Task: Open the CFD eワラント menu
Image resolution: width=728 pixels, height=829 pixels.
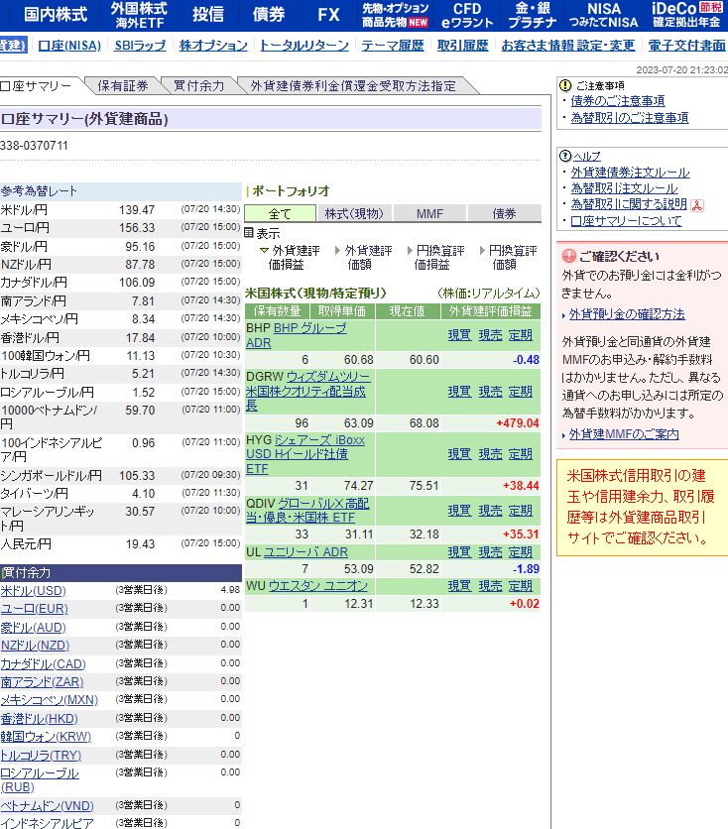Action: pos(467,15)
